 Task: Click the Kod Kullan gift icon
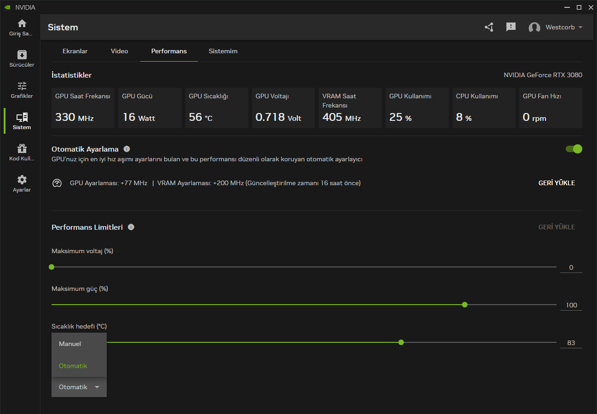click(22, 148)
